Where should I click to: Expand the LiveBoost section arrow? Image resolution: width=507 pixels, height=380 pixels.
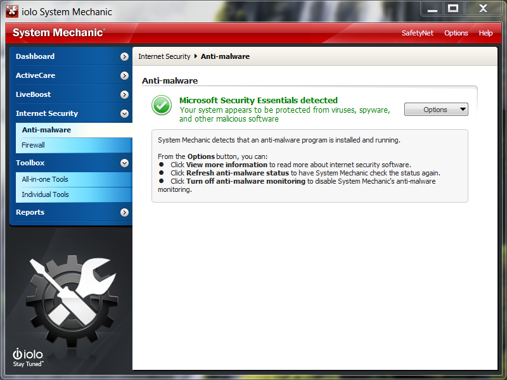click(x=124, y=94)
